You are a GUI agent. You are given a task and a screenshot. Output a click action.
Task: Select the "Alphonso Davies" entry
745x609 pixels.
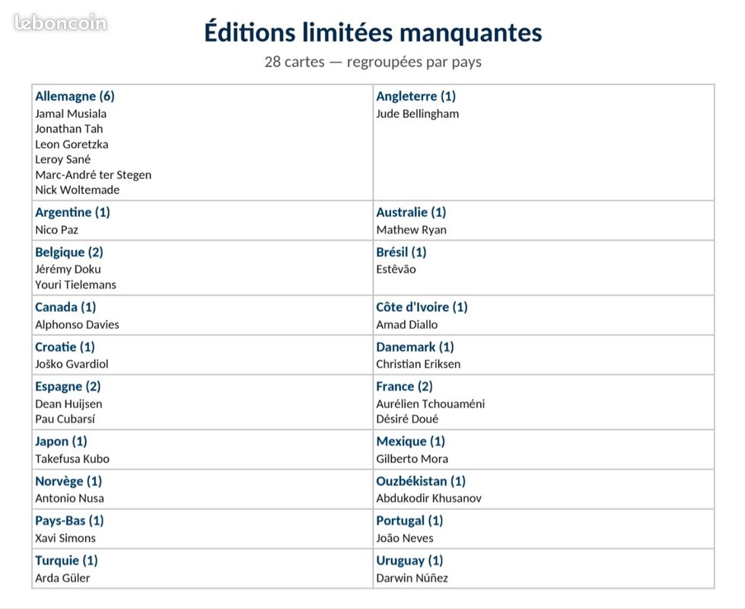(77, 325)
